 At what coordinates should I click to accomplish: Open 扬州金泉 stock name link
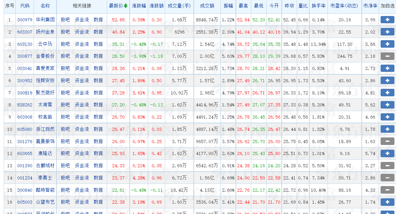pyautogui.click(x=45, y=32)
